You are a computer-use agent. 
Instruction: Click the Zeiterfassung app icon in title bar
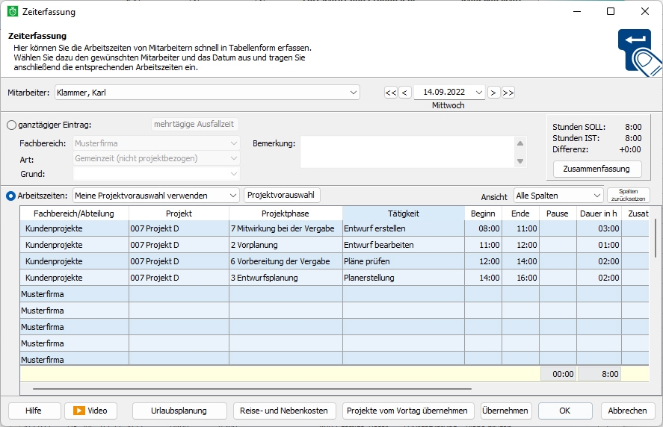(x=13, y=12)
